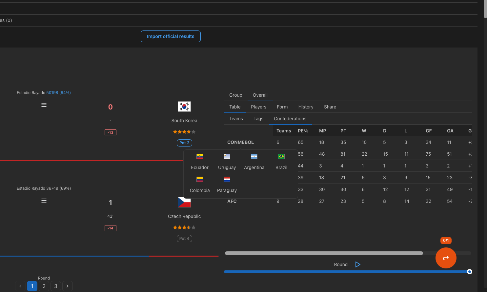Play the Round animation
Screen dimensions: 487x292
point(358,264)
